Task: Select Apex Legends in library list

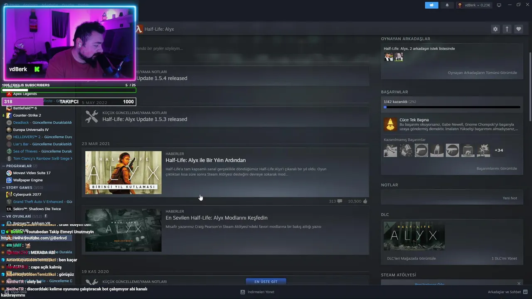Action: click(25, 94)
